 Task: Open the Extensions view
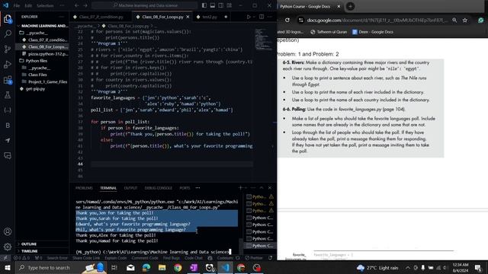click(x=8, y=80)
